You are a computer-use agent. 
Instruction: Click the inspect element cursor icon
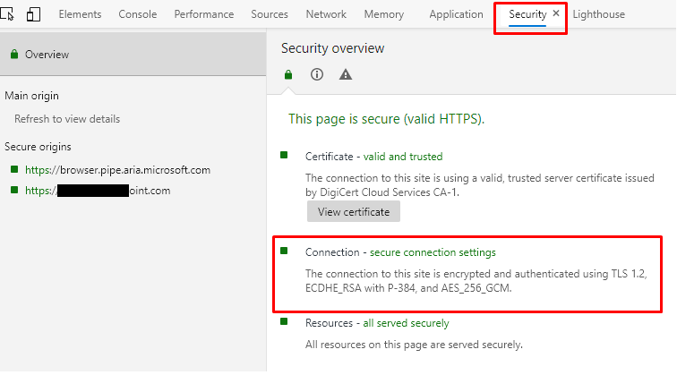point(10,14)
